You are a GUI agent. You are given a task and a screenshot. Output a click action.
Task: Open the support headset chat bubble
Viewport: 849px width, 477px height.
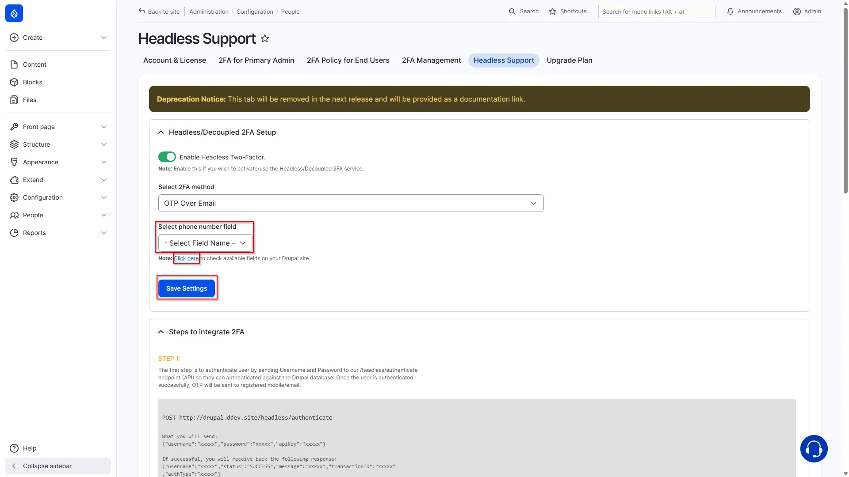(814, 449)
